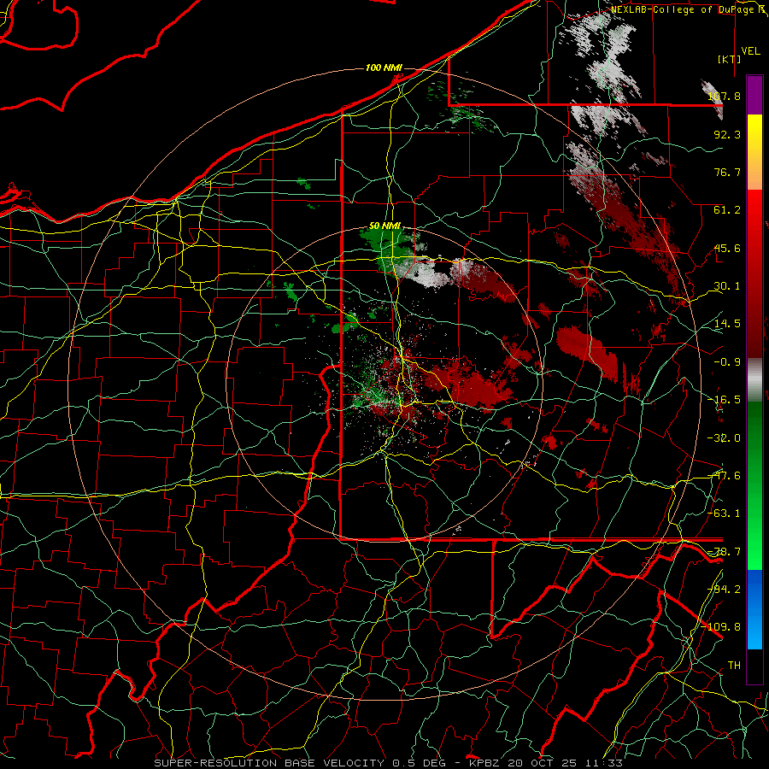Click the VEL legend title
This screenshot has width=769, height=769.
[751, 50]
